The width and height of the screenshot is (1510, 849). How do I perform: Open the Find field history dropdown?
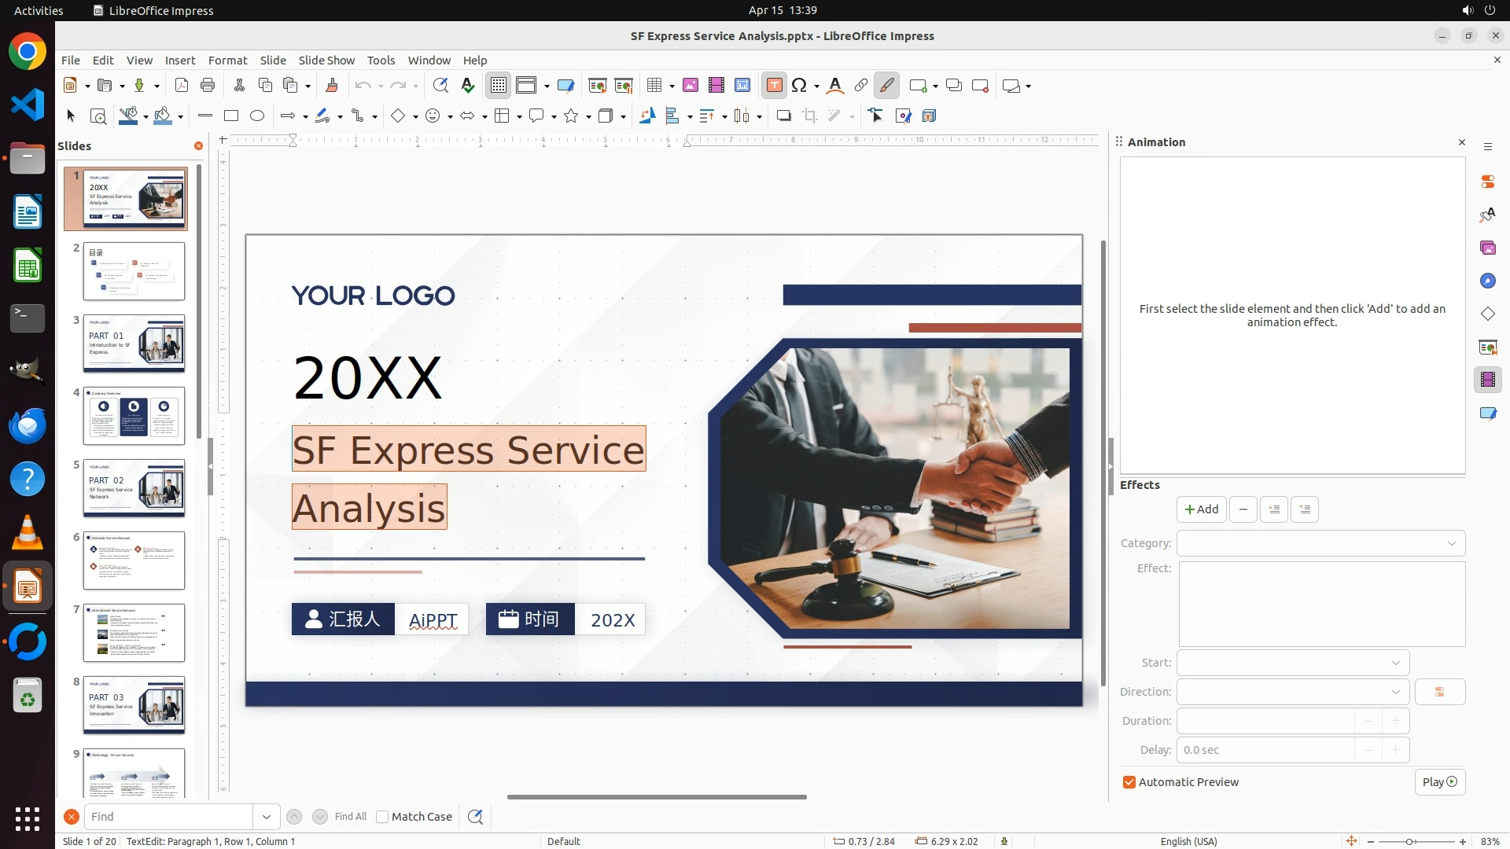267,817
